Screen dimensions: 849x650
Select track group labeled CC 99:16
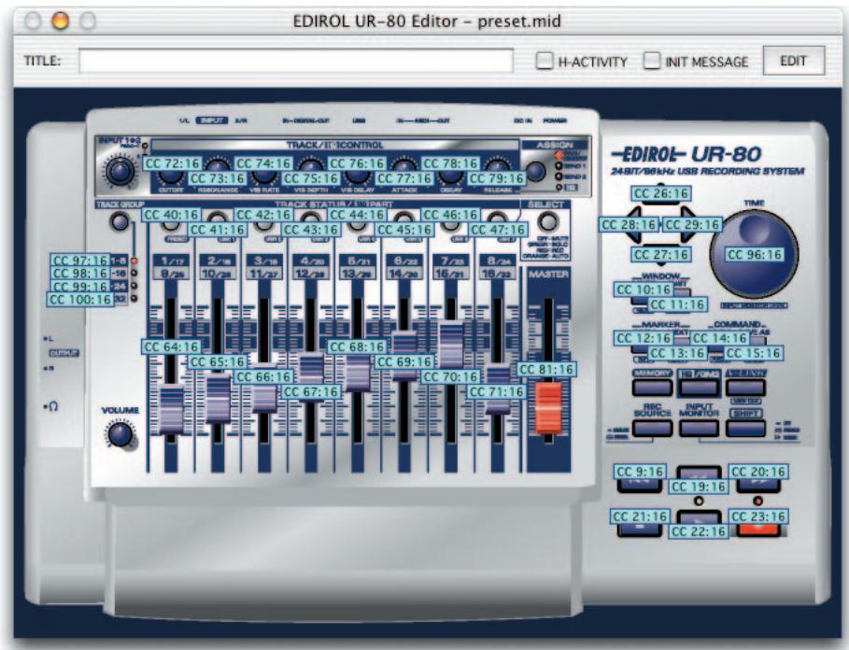click(x=80, y=287)
